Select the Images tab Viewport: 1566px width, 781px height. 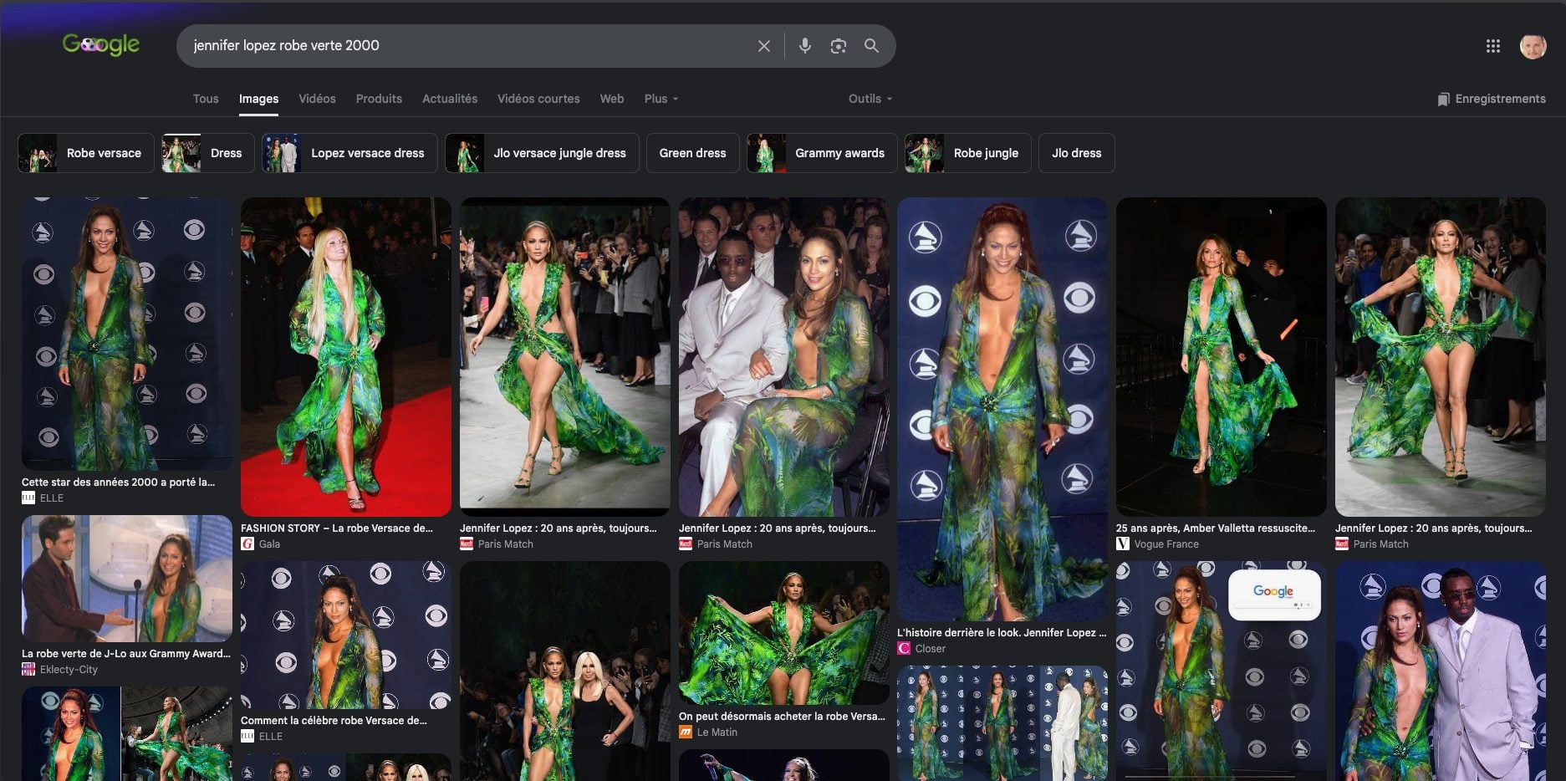(258, 99)
